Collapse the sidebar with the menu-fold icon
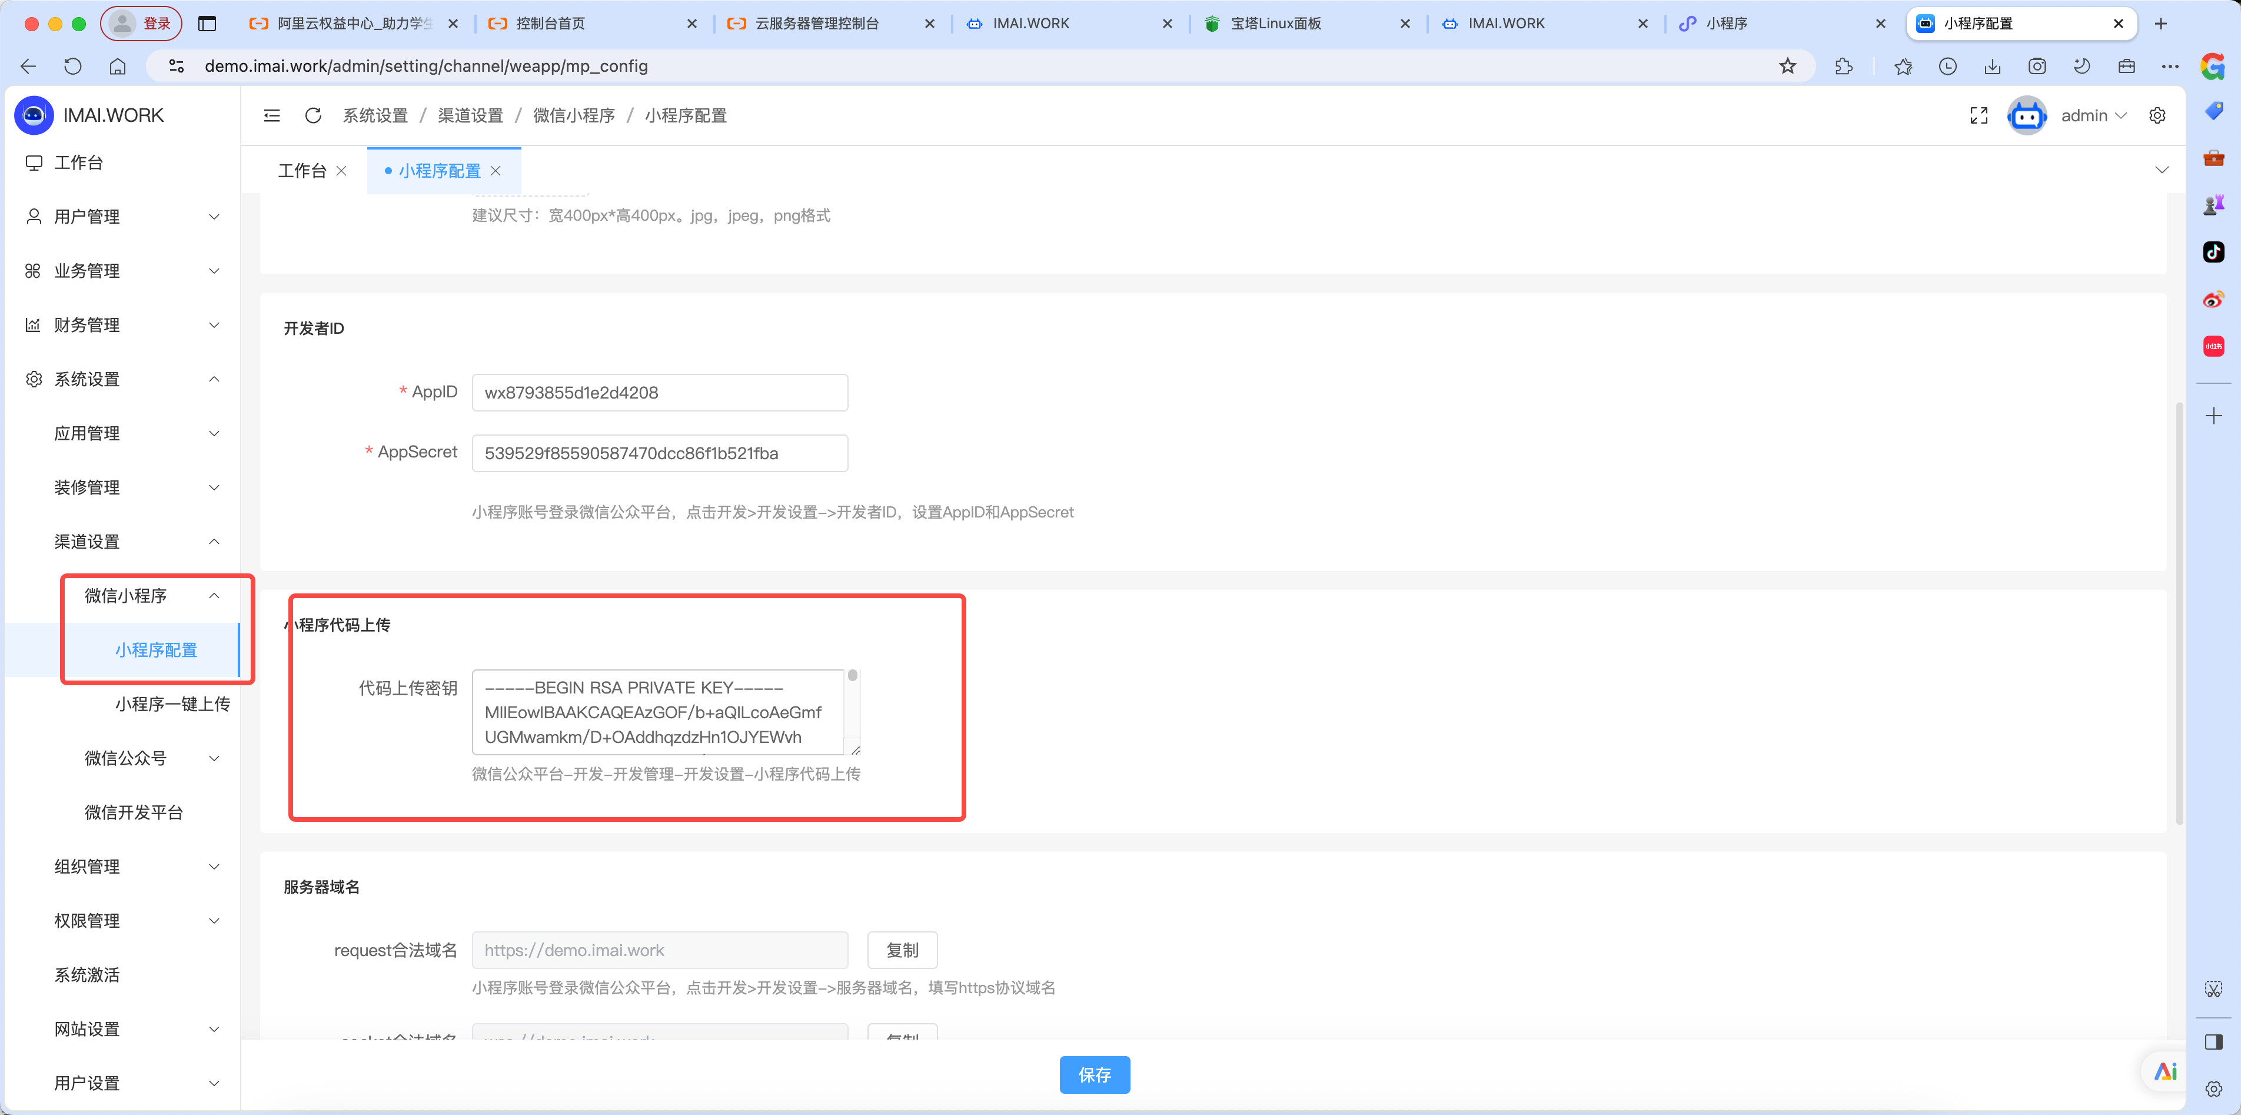Image resolution: width=2241 pixels, height=1115 pixels. pos(271,116)
